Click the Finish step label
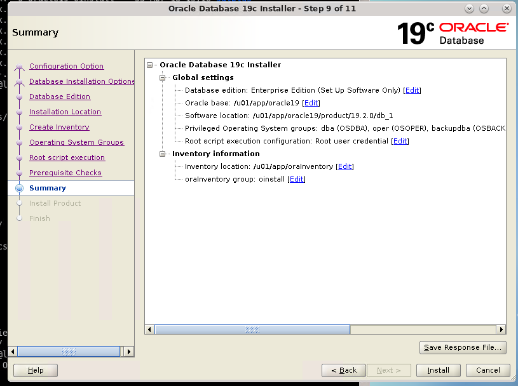 coord(39,218)
